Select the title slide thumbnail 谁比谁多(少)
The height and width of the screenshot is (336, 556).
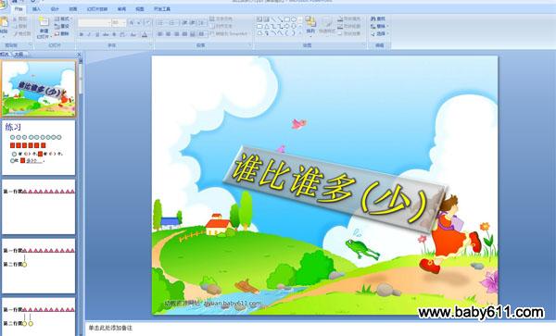coord(39,88)
